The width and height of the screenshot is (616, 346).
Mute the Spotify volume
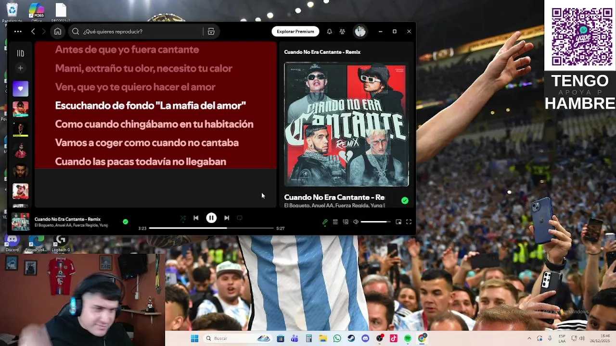coord(356,222)
